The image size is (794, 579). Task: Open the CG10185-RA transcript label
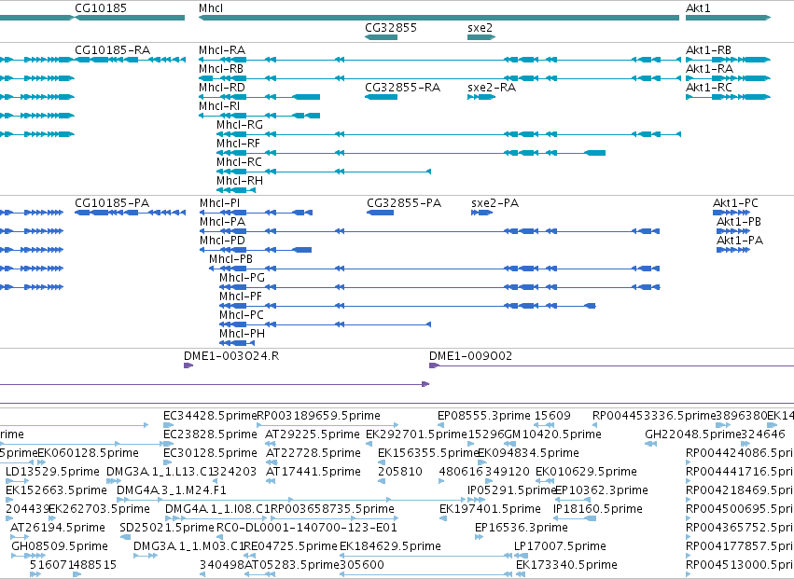point(112,50)
